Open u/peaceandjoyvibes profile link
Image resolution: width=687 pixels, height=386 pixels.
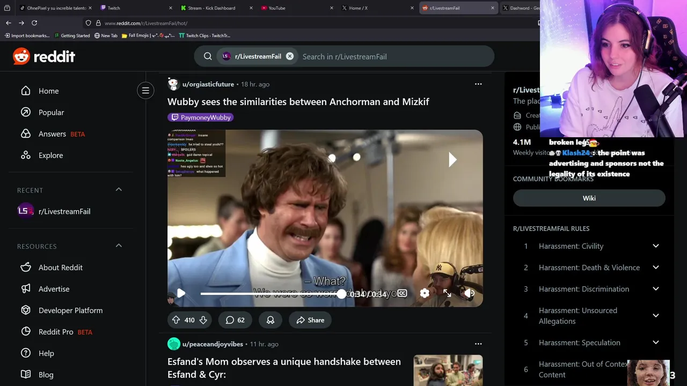coord(213,344)
